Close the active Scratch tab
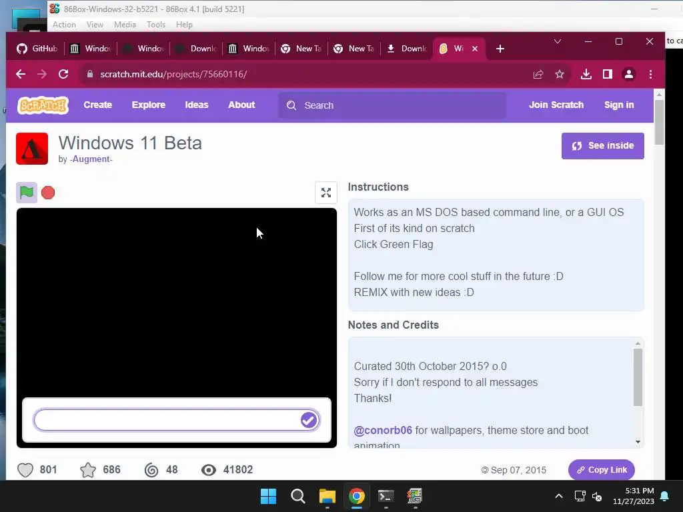683x512 pixels. click(475, 48)
